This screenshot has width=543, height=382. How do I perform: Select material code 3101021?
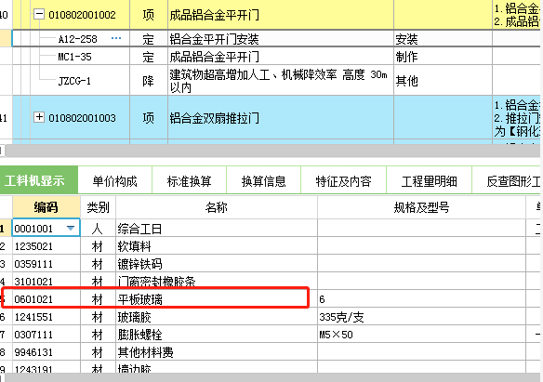point(46,282)
